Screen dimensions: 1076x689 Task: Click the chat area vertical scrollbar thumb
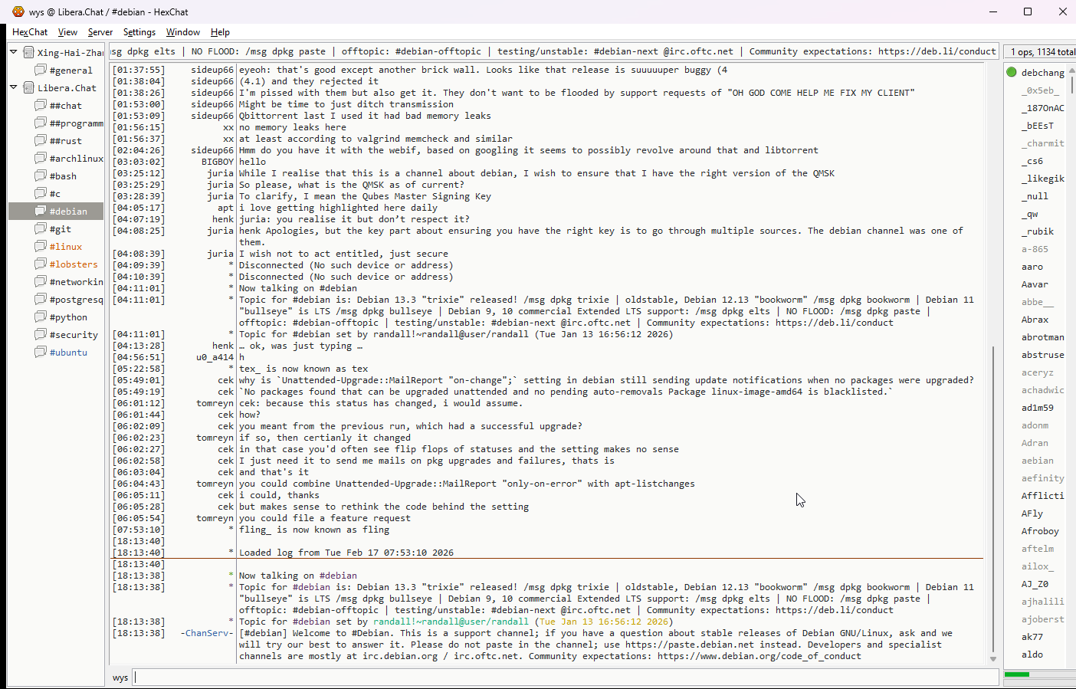993,498
